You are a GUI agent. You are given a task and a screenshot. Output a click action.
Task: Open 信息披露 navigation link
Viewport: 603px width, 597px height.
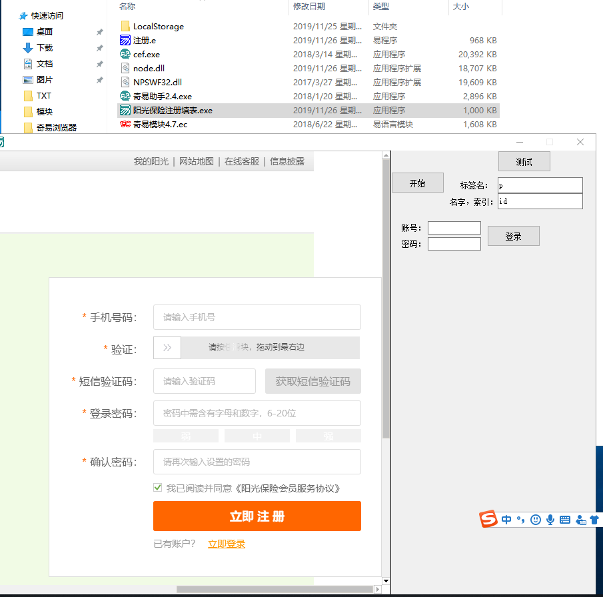(287, 161)
